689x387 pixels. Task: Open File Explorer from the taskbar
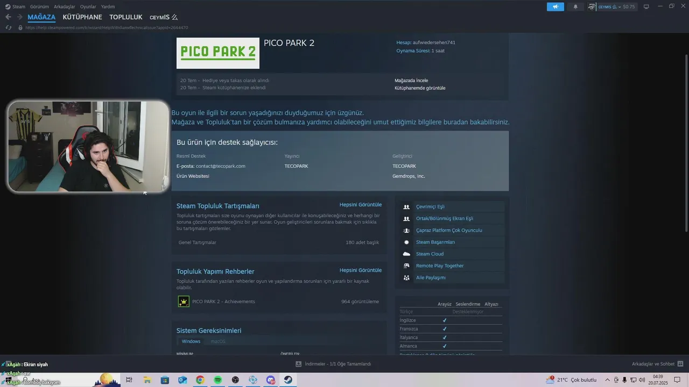pos(147,380)
